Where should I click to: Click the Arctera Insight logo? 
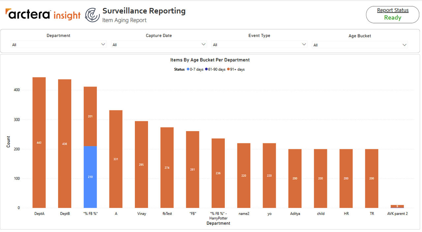(43, 14)
